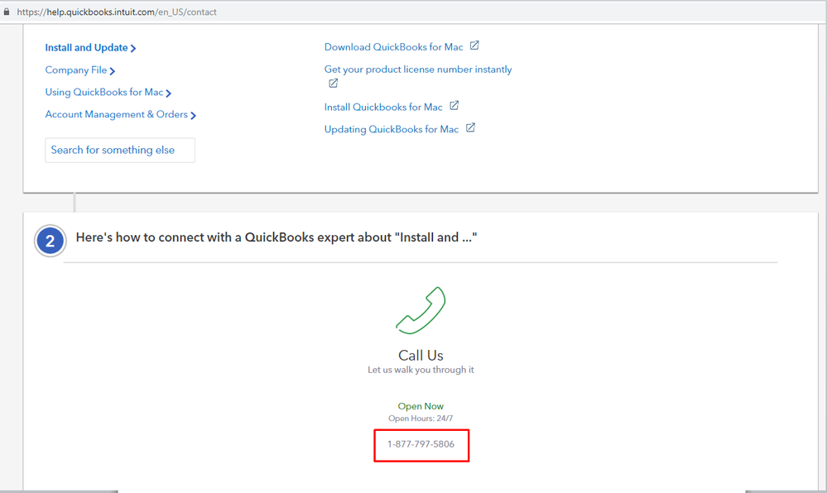Click external link icon beside Install Quickbooks for Mac
The height and width of the screenshot is (493, 827).
click(x=454, y=106)
